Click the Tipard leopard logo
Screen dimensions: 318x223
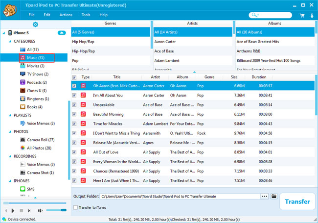[x=10, y=10]
